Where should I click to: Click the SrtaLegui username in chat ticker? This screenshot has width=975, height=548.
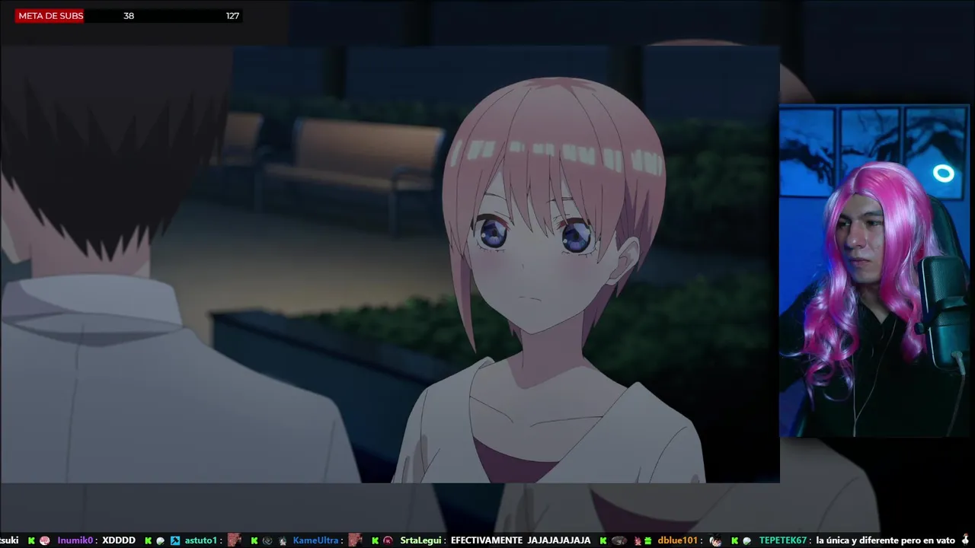coord(421,540)
